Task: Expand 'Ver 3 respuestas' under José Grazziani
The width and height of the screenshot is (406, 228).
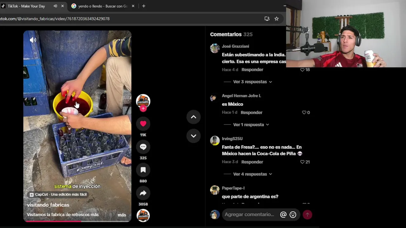Action: pyautogui.click(x=252, y=82)
